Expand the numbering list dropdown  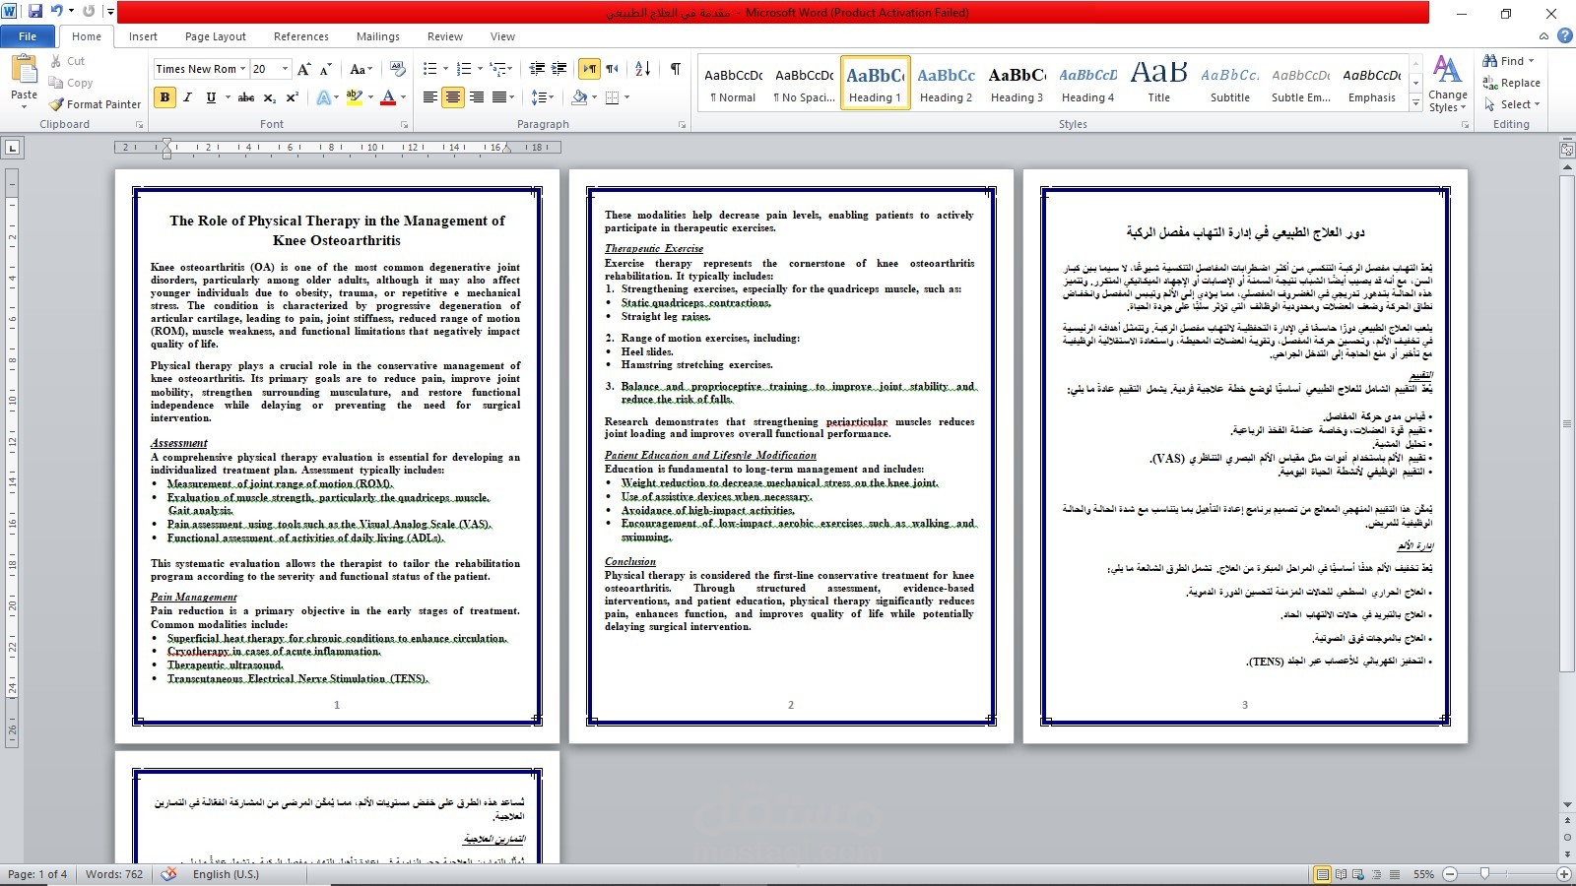(480, 69)
